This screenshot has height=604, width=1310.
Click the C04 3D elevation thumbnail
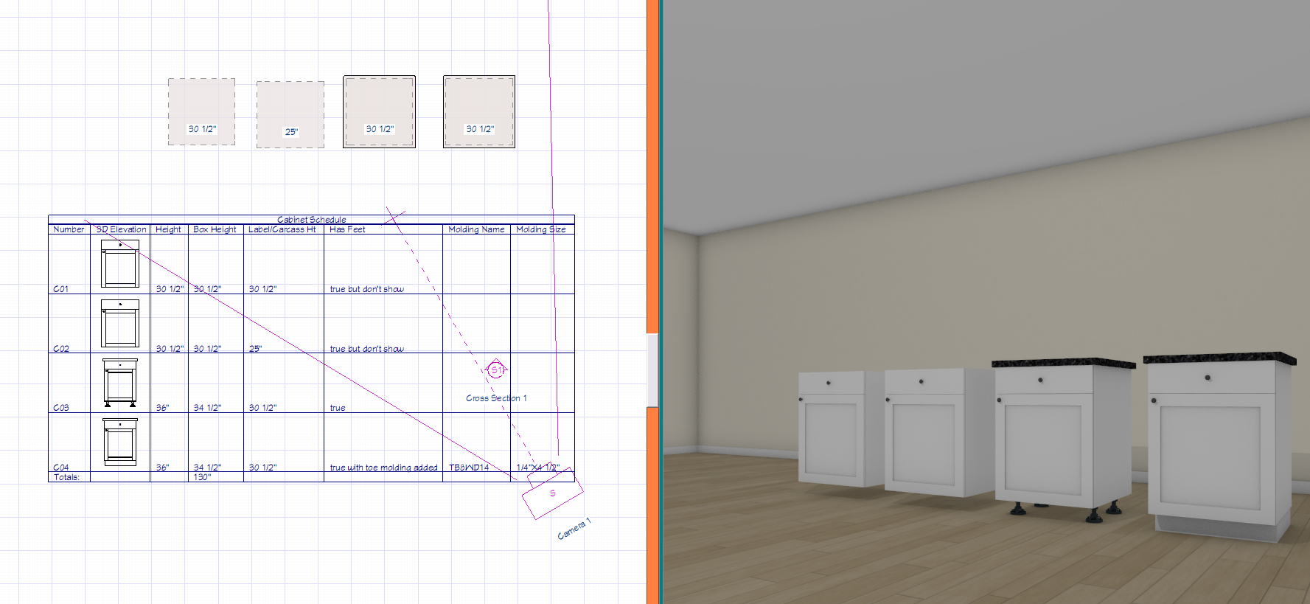coord(120,442)
